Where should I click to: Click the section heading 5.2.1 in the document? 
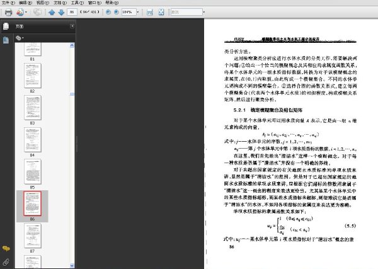pos(268,110)
